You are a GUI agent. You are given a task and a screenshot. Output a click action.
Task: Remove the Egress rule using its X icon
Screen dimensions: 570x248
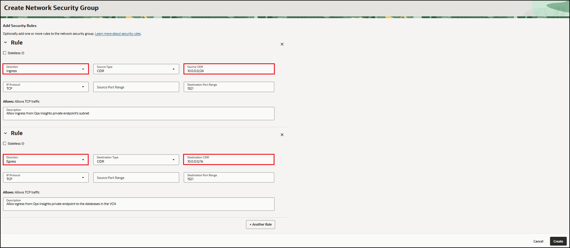(282, 135)
